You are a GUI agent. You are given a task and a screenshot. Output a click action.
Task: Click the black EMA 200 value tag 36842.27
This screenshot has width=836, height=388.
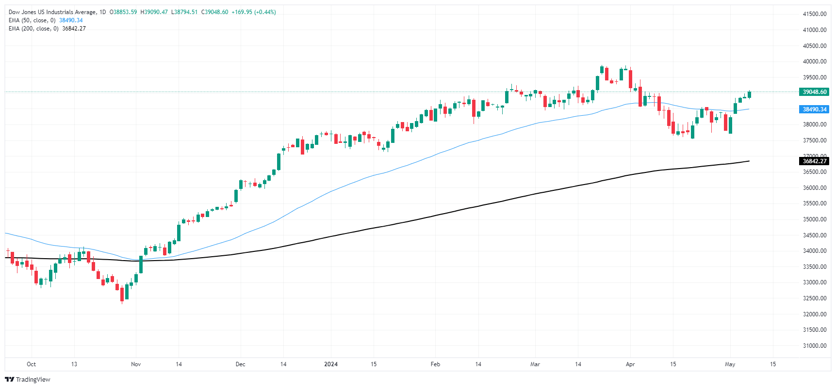point(814,161)
